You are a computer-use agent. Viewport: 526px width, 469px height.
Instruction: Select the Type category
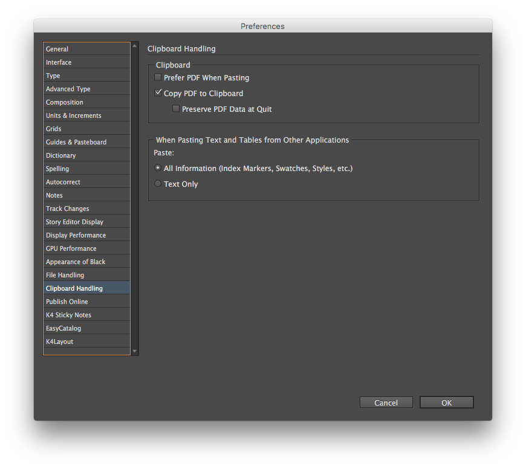pyautogui.click(x=86, y=76)
